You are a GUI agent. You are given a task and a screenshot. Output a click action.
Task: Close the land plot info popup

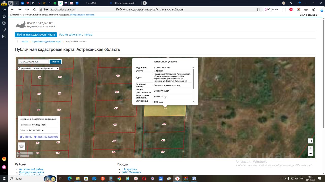click(x=196, y=60)
